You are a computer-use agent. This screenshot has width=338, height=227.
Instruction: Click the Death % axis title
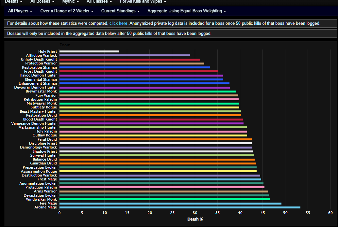[x=195, y=219]
